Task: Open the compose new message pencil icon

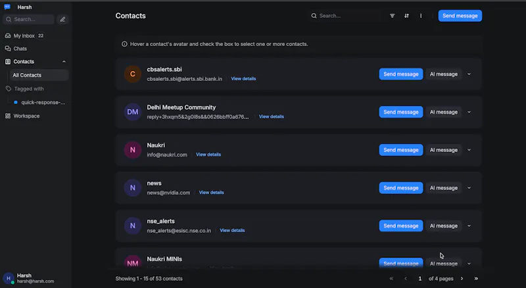Action: (62, 20)
